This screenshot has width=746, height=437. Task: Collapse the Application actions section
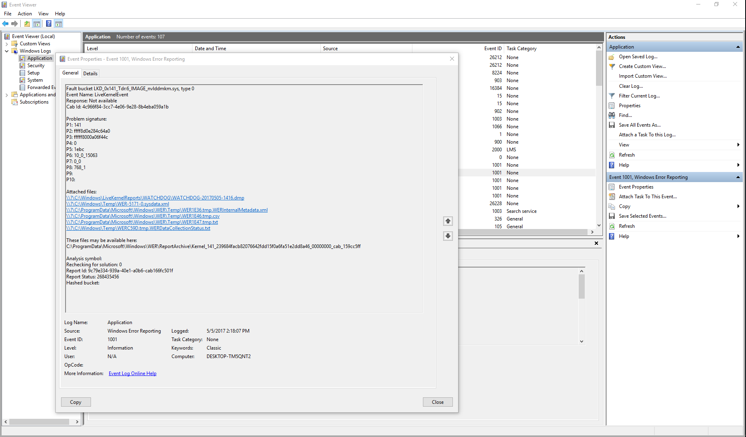pyautogui.click(x=738, y=47)
